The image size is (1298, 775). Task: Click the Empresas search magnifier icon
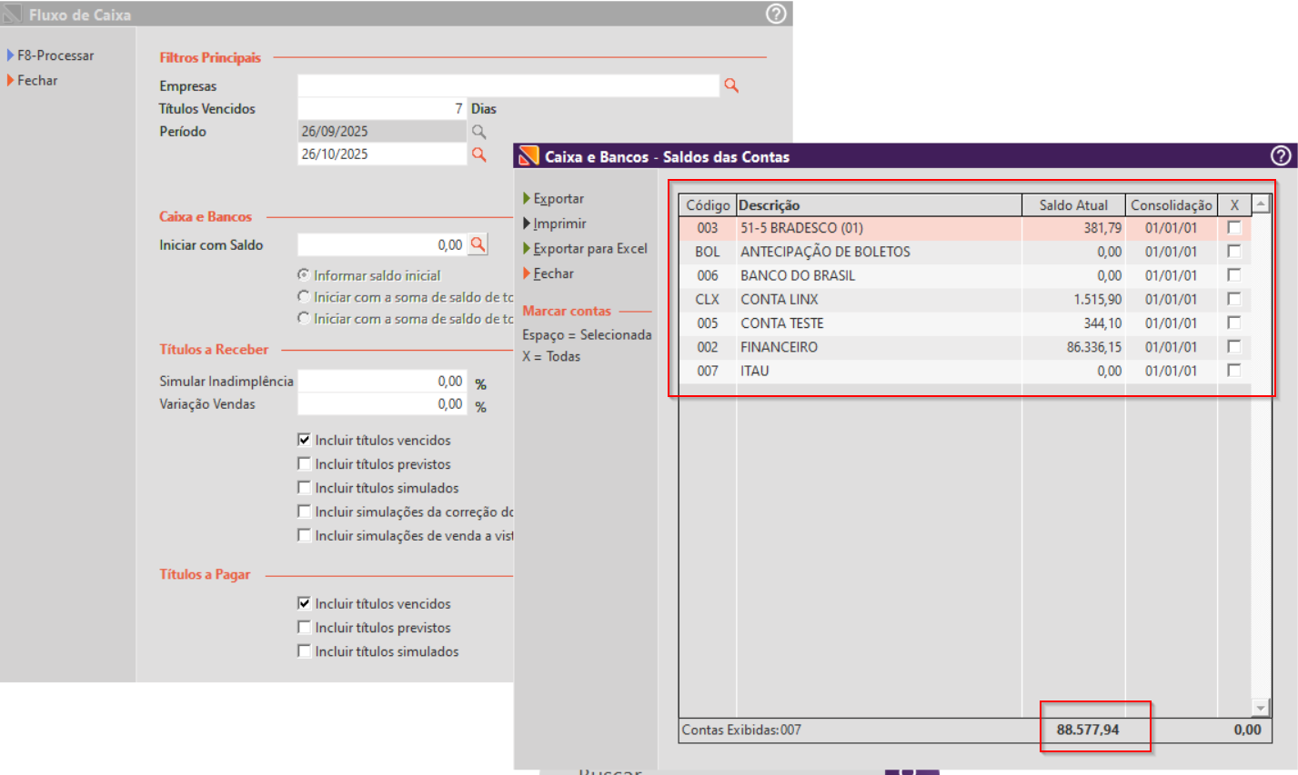tap(731, 85)
